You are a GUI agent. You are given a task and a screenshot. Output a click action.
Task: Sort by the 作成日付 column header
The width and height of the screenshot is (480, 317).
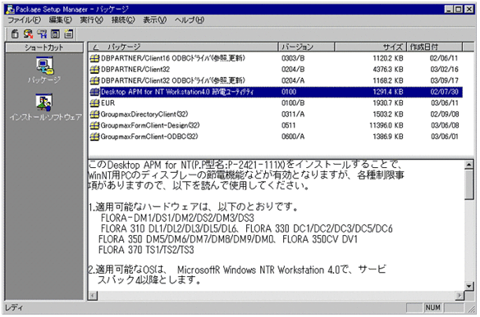tap(434, 47)
